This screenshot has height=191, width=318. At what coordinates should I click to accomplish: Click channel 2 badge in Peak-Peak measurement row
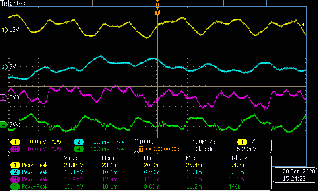(15, 172)
